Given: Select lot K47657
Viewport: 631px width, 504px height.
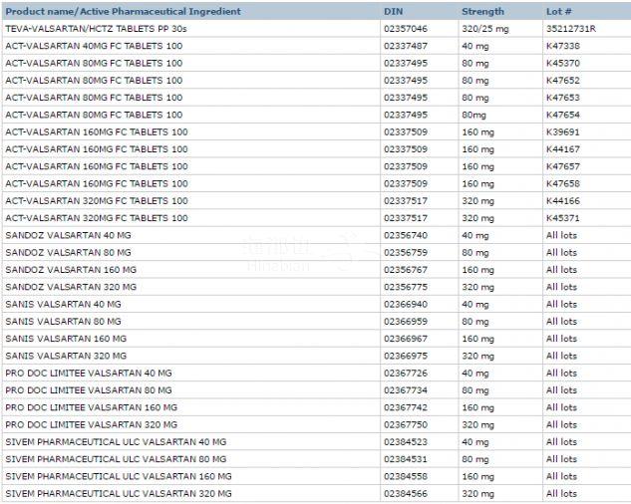Looking at the screenshot, I should pyautogui.click(x=563, y=166).
